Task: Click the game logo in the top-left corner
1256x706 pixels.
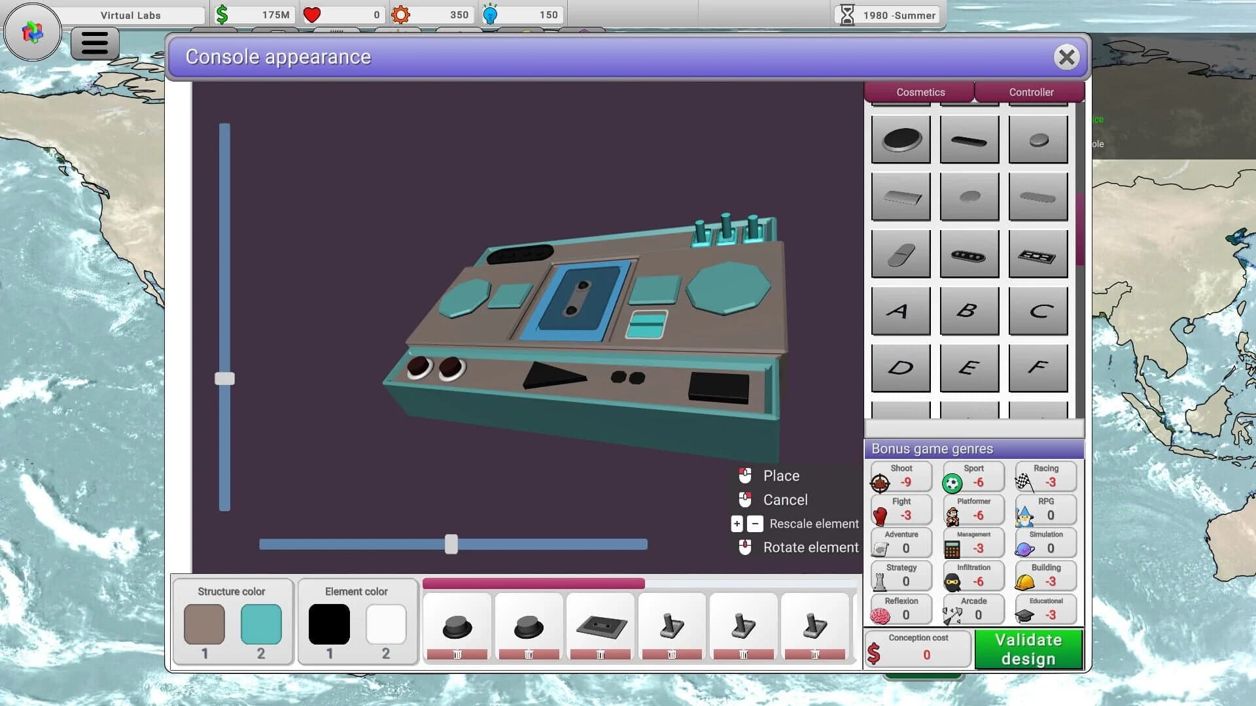Action: 31,31
